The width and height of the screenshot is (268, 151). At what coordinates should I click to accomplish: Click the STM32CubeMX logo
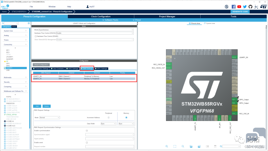(x=5, y=7)
